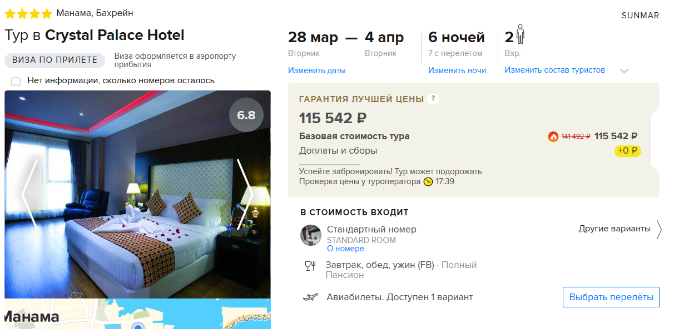Click the fork and glass meal icon
The height and width of the screenshot is (329, 674).
pos(310,266)
